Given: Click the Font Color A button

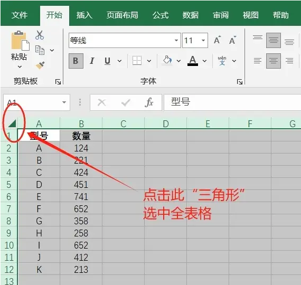Looking at the screenshot, I should [x=193, y=61].
